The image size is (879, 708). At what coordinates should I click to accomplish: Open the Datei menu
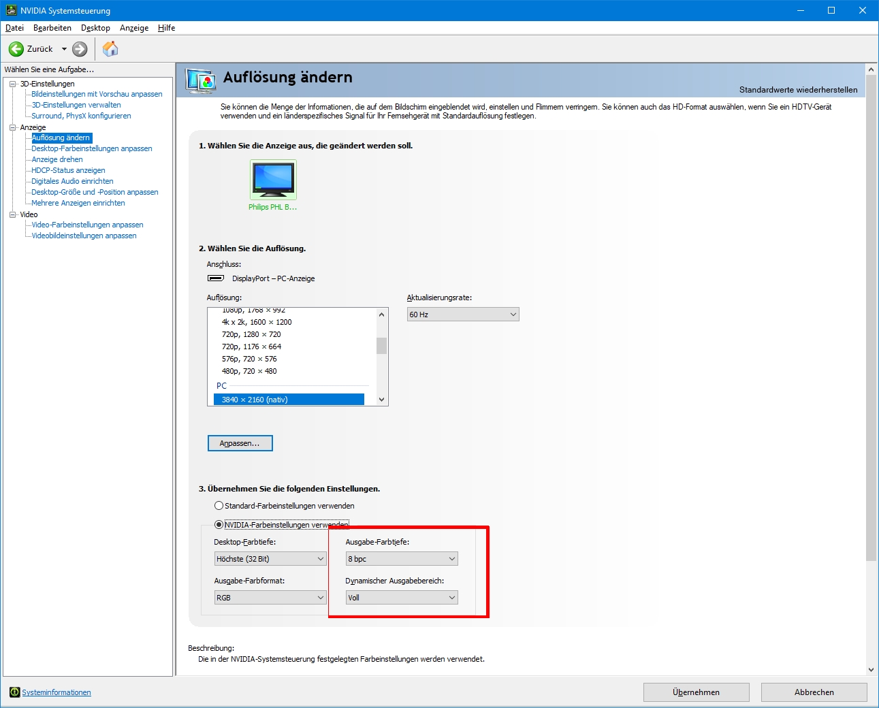point(14,28)
